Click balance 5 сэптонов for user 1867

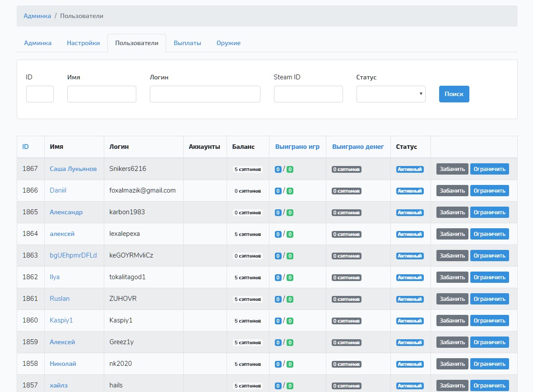pyautogui.click(x=248, y=169)
